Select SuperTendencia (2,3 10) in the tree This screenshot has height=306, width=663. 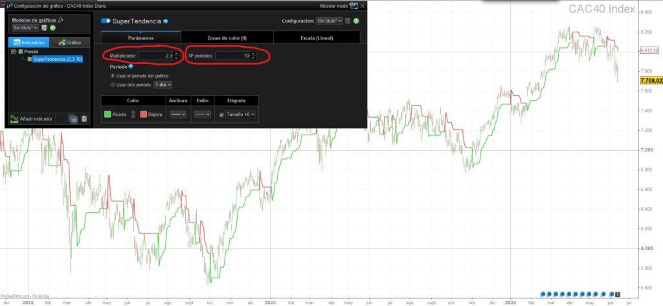pos(57,59)
